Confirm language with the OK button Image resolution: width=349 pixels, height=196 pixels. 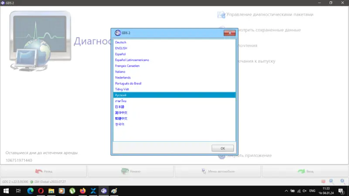222,148
